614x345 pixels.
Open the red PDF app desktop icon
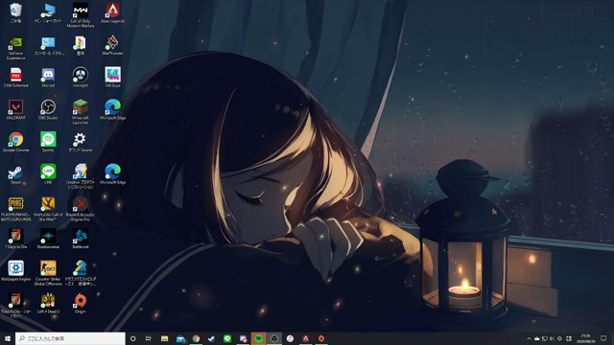(x=15, y=78)
